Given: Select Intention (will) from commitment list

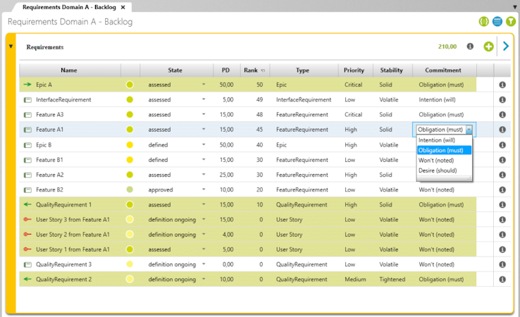Looking at the screenshot, I should [x=437, y=140].
